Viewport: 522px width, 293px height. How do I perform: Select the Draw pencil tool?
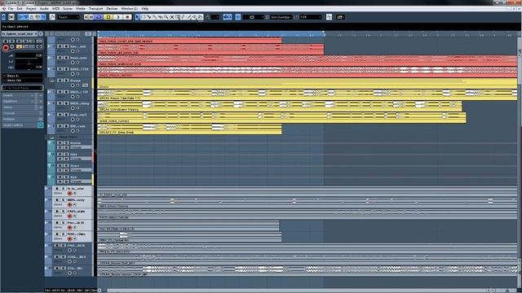[x=184, y=17]
